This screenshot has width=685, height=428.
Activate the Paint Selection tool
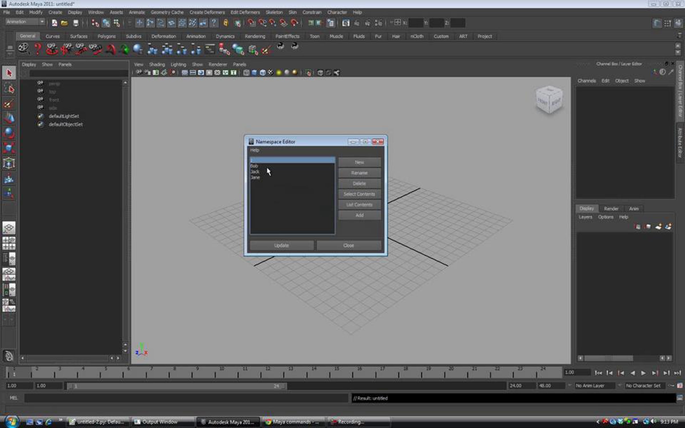pos(9,104)
